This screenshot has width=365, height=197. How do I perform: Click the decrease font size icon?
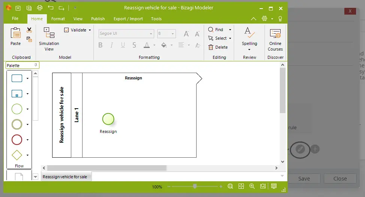(x=197, y=34)
